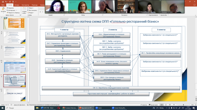Viewport: 197px width, 110px height.
Task: Reset slide with Восстановить
Action: pyautogui.click(x=32, y=10)
